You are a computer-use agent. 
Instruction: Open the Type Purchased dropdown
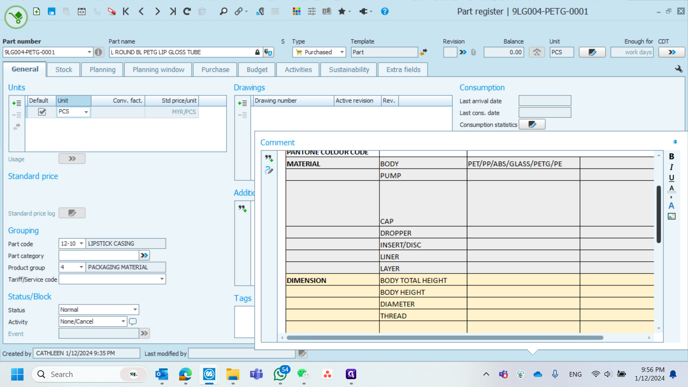[x=342, y=52]
